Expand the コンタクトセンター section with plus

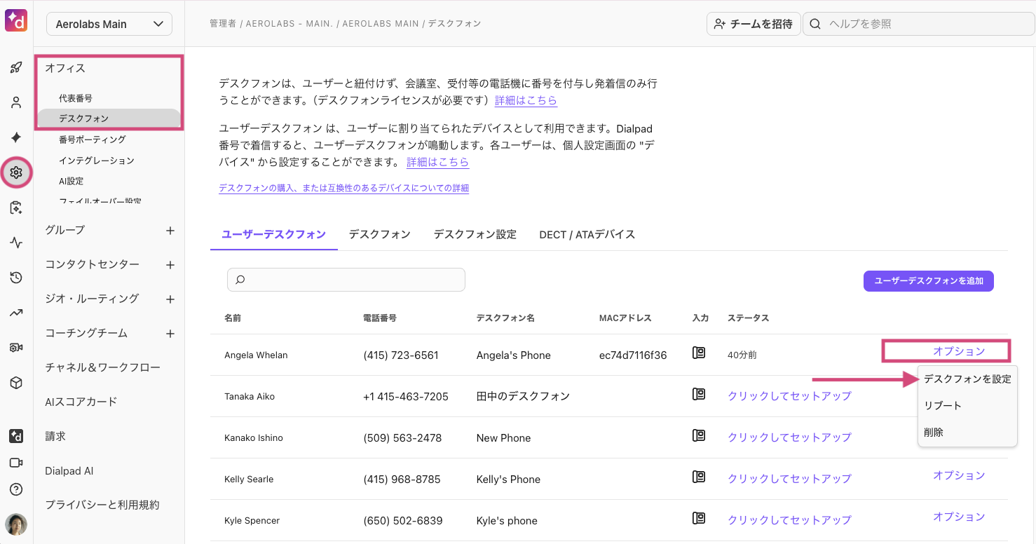[x=170, y=265]
